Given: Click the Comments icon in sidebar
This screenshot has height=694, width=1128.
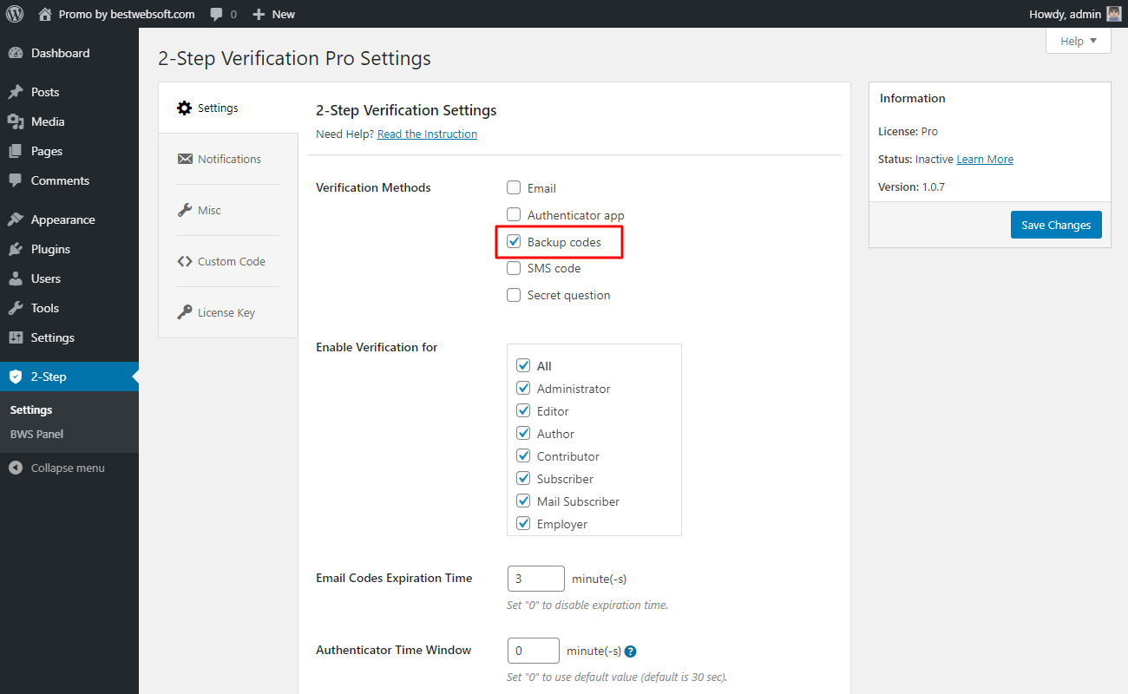Looking at the screenshot, I should 16,180.
